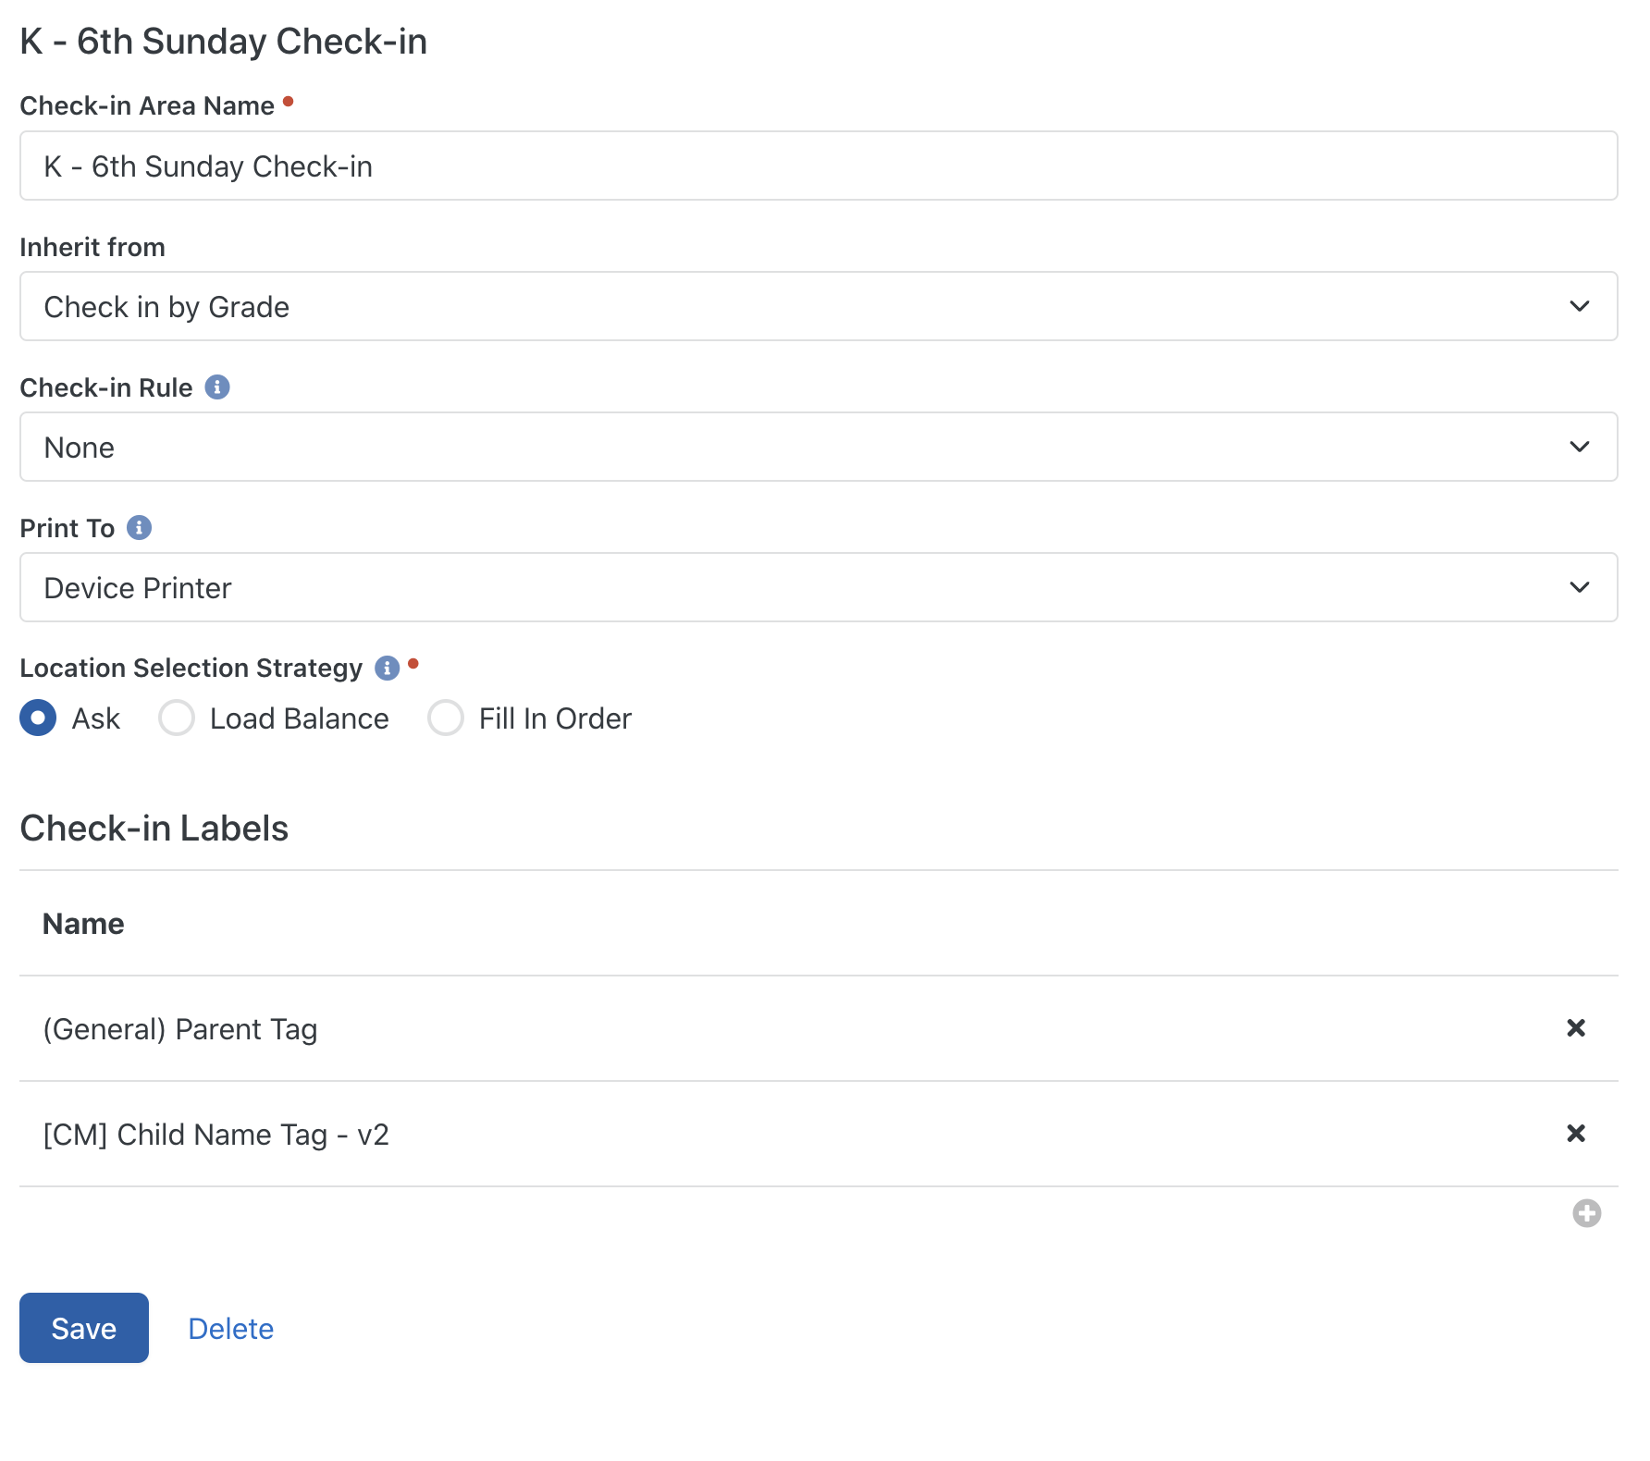The width and height of the screenshot is (1650, 1461).
Task: Click the Print To info icon
Action: (x=140, y=528)
